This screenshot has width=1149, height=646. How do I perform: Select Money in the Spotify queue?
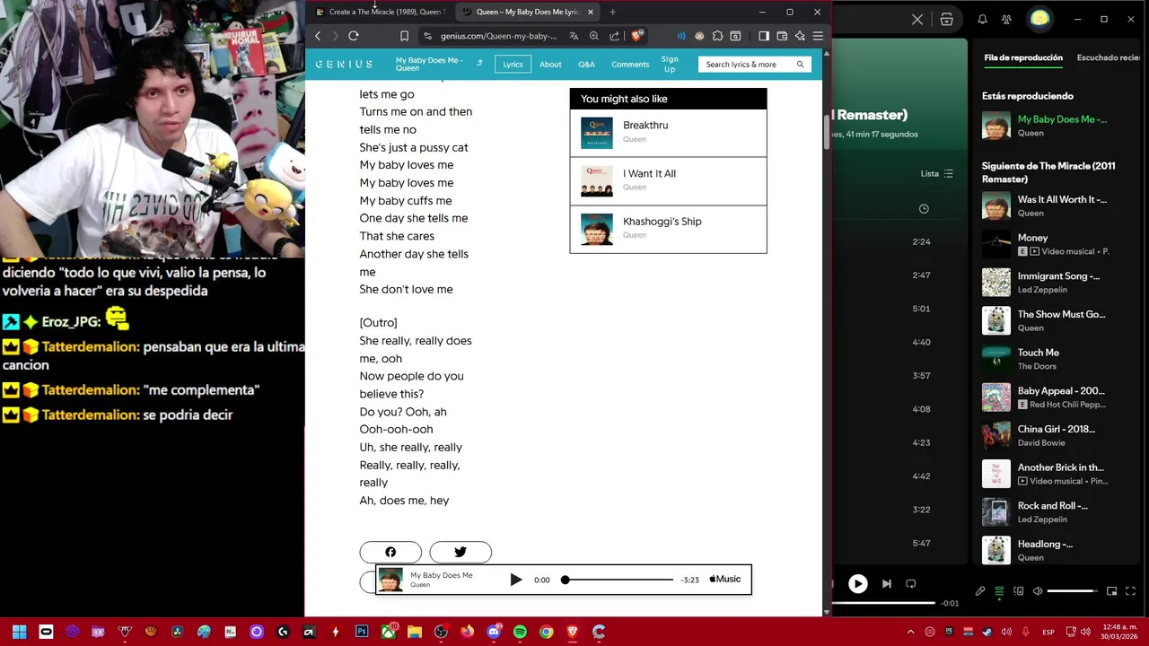pyautogui.click(x=1057, y=244)
